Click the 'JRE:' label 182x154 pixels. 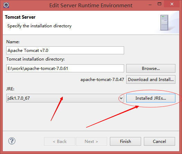coord(10,89)
